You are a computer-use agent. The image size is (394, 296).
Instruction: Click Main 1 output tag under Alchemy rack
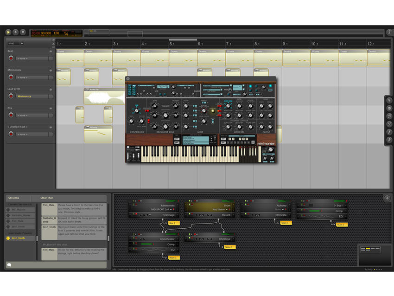[x=286, y=223]
